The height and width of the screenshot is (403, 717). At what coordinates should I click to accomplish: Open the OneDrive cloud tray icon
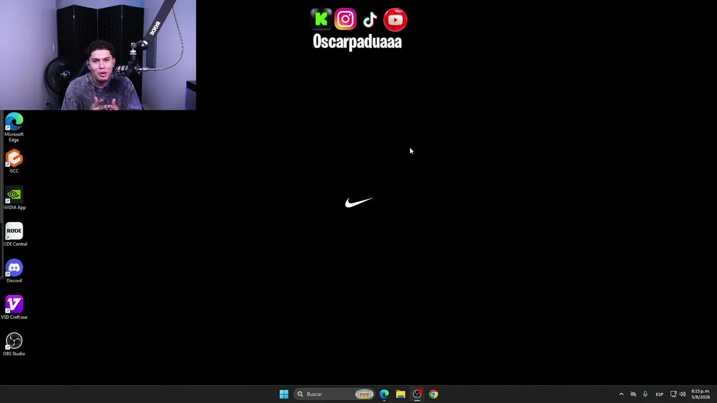tap(634, 394)
